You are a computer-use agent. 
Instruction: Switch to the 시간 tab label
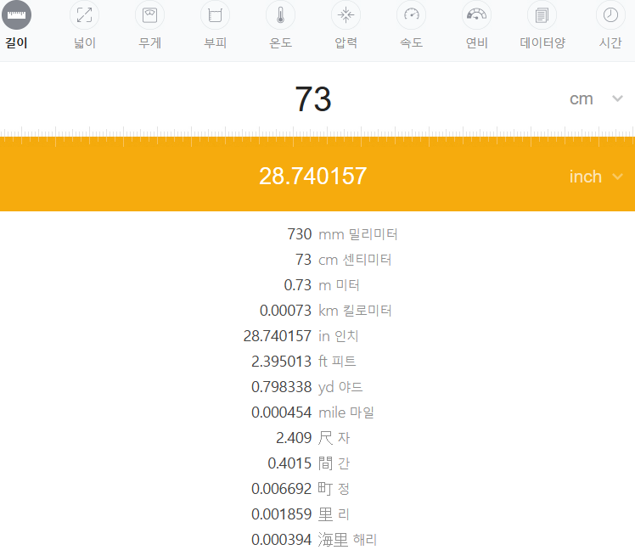[x=610, y=42]
